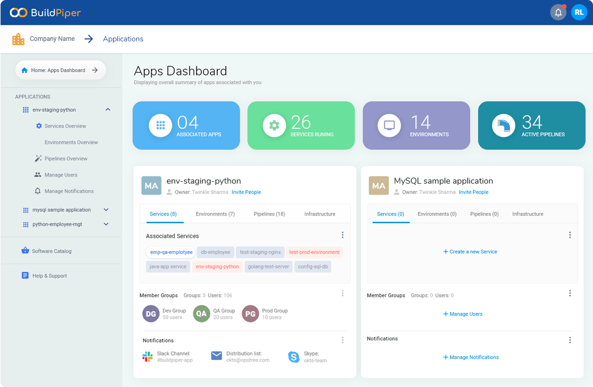Expand the python-employee-mgt item
The width and height of the screenshot is (593, 387).
pyautogui.click(x=106, y=224)
